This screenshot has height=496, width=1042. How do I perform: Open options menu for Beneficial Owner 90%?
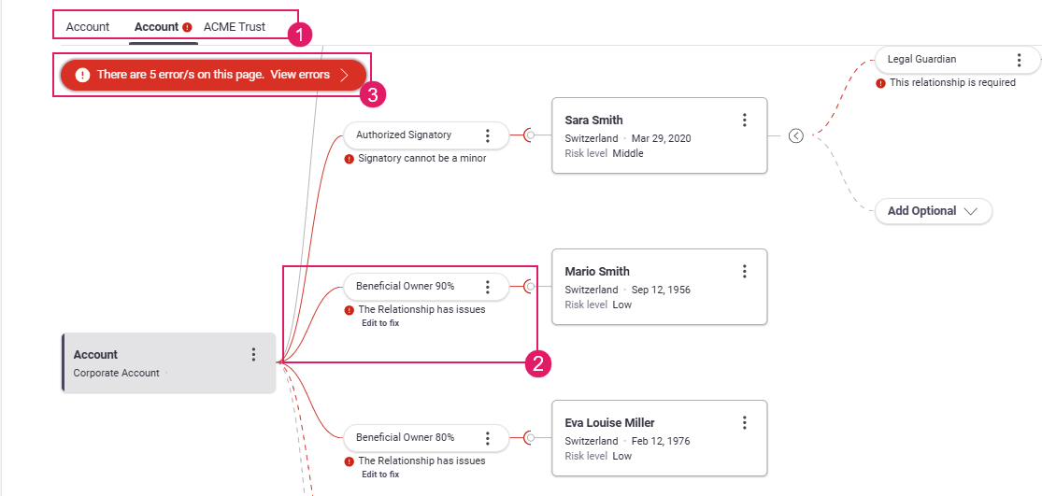pyautogui.click(x=487, y=287)
